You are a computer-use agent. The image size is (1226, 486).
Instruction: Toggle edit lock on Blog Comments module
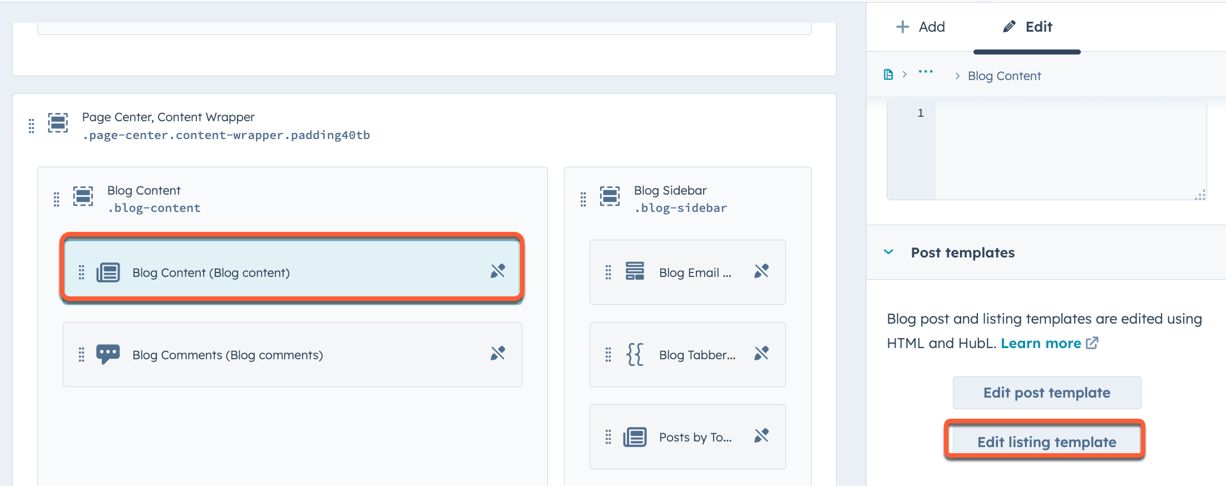[498, 353]
